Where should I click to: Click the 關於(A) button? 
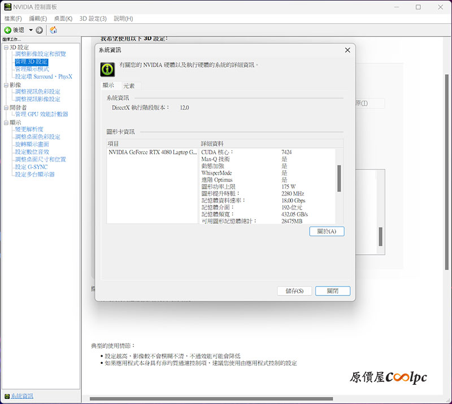pos(327,231)
